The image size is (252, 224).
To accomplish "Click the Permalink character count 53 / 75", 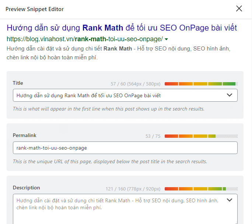I will pyautogui.click(x=153, y=136).
